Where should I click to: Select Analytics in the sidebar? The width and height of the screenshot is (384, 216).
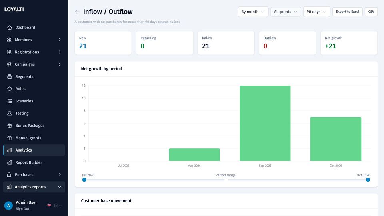pyautogui.click(x=34, y=150)
